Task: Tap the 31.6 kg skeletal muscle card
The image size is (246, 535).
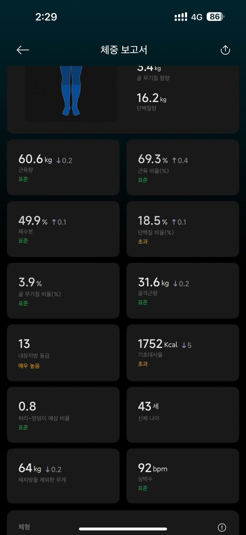Action: pyautogui.click(x=183, y=291)
